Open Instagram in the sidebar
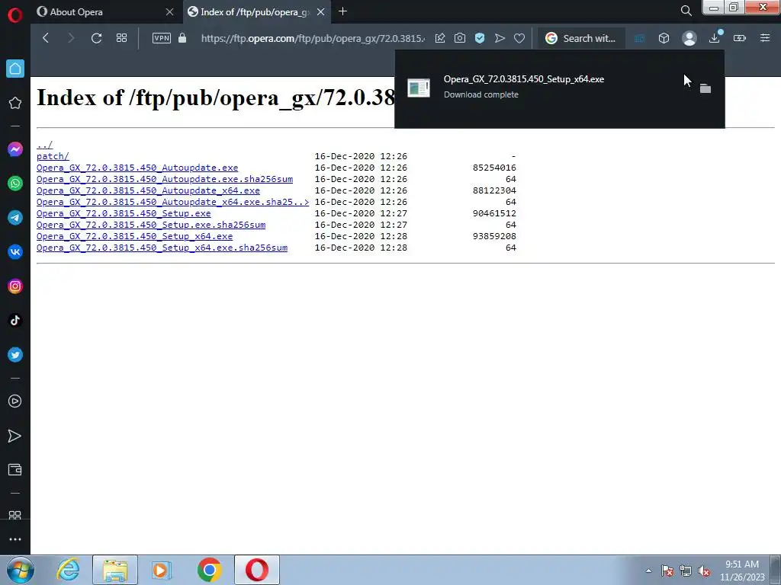The width and height of the screenshot is (781, 585). coord(15,286)
